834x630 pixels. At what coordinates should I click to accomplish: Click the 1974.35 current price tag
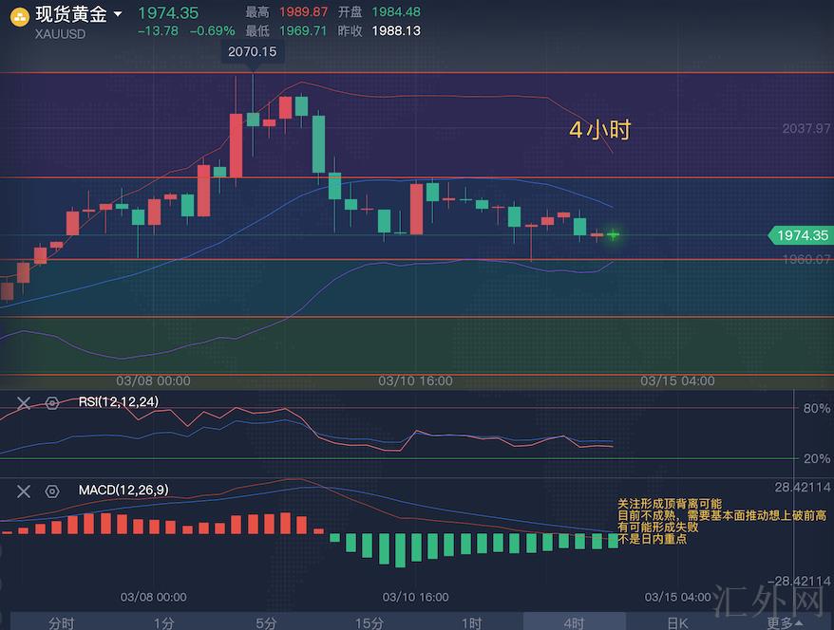(x=800, y=235)
